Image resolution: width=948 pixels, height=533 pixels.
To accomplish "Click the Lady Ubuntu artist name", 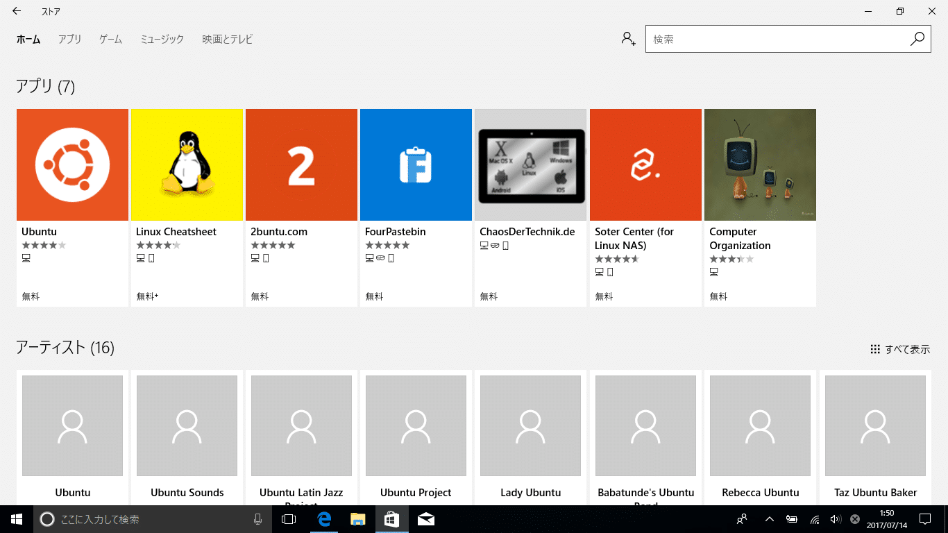I will tap(531, 493).
